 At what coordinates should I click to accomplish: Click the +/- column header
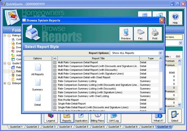[55, 58]
